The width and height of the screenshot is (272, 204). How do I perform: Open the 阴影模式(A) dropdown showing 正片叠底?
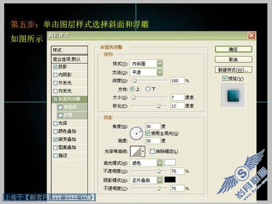click(146, 180)
